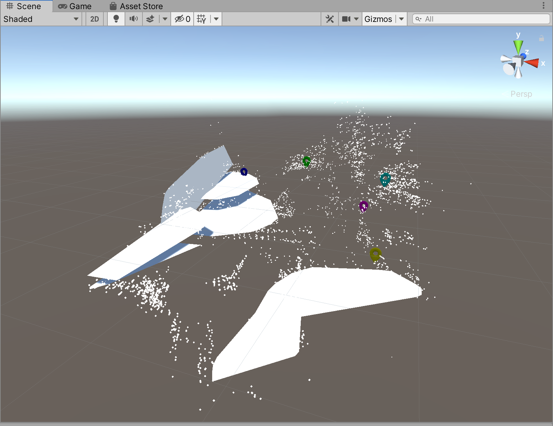Viewport: 553px width, 426px height.
Task: Toggle scene lighting lightbulb icon
Action: 116,19
